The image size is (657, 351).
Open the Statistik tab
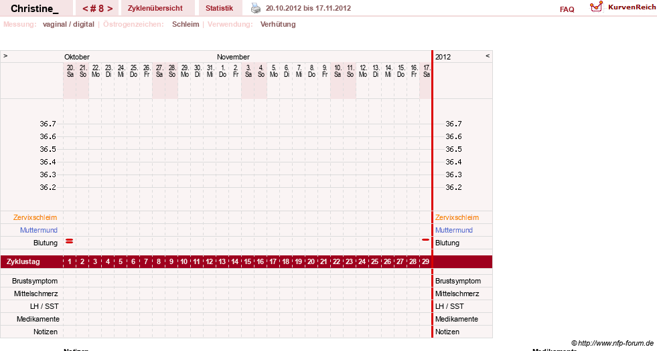(x=219, y=9)
